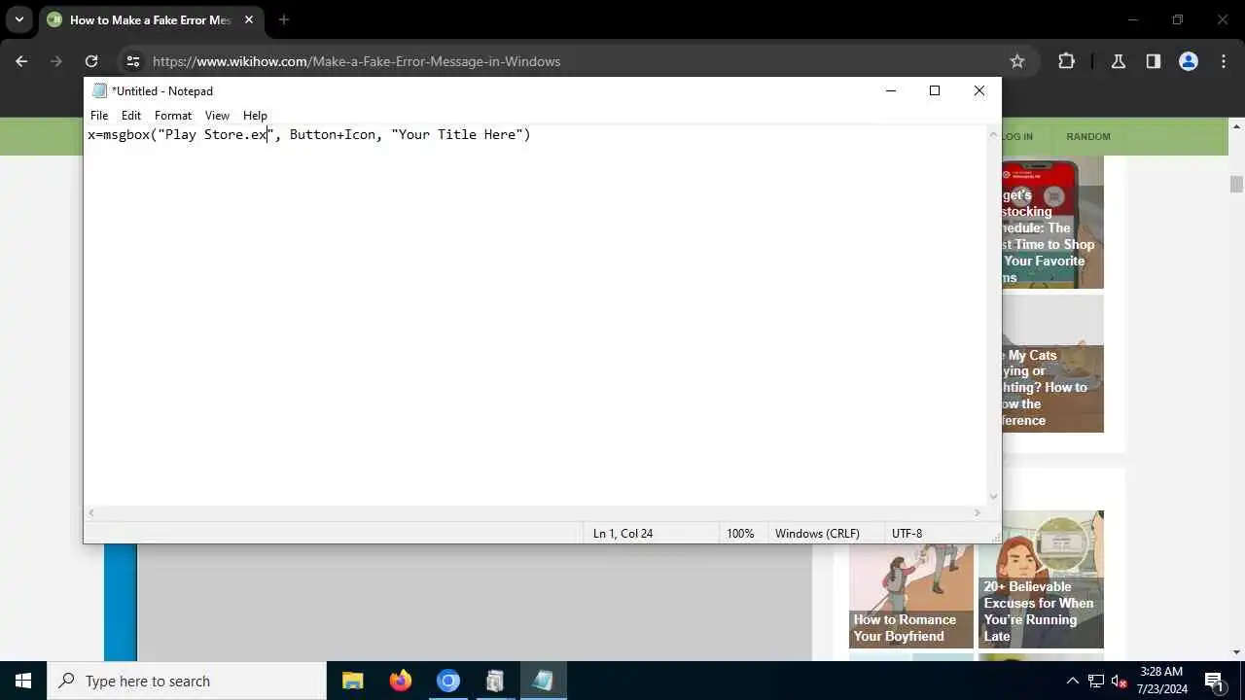Bookmark this page with the star icon
Image resolution: width=1245 pixels, height=700 pixels.
1017,61
